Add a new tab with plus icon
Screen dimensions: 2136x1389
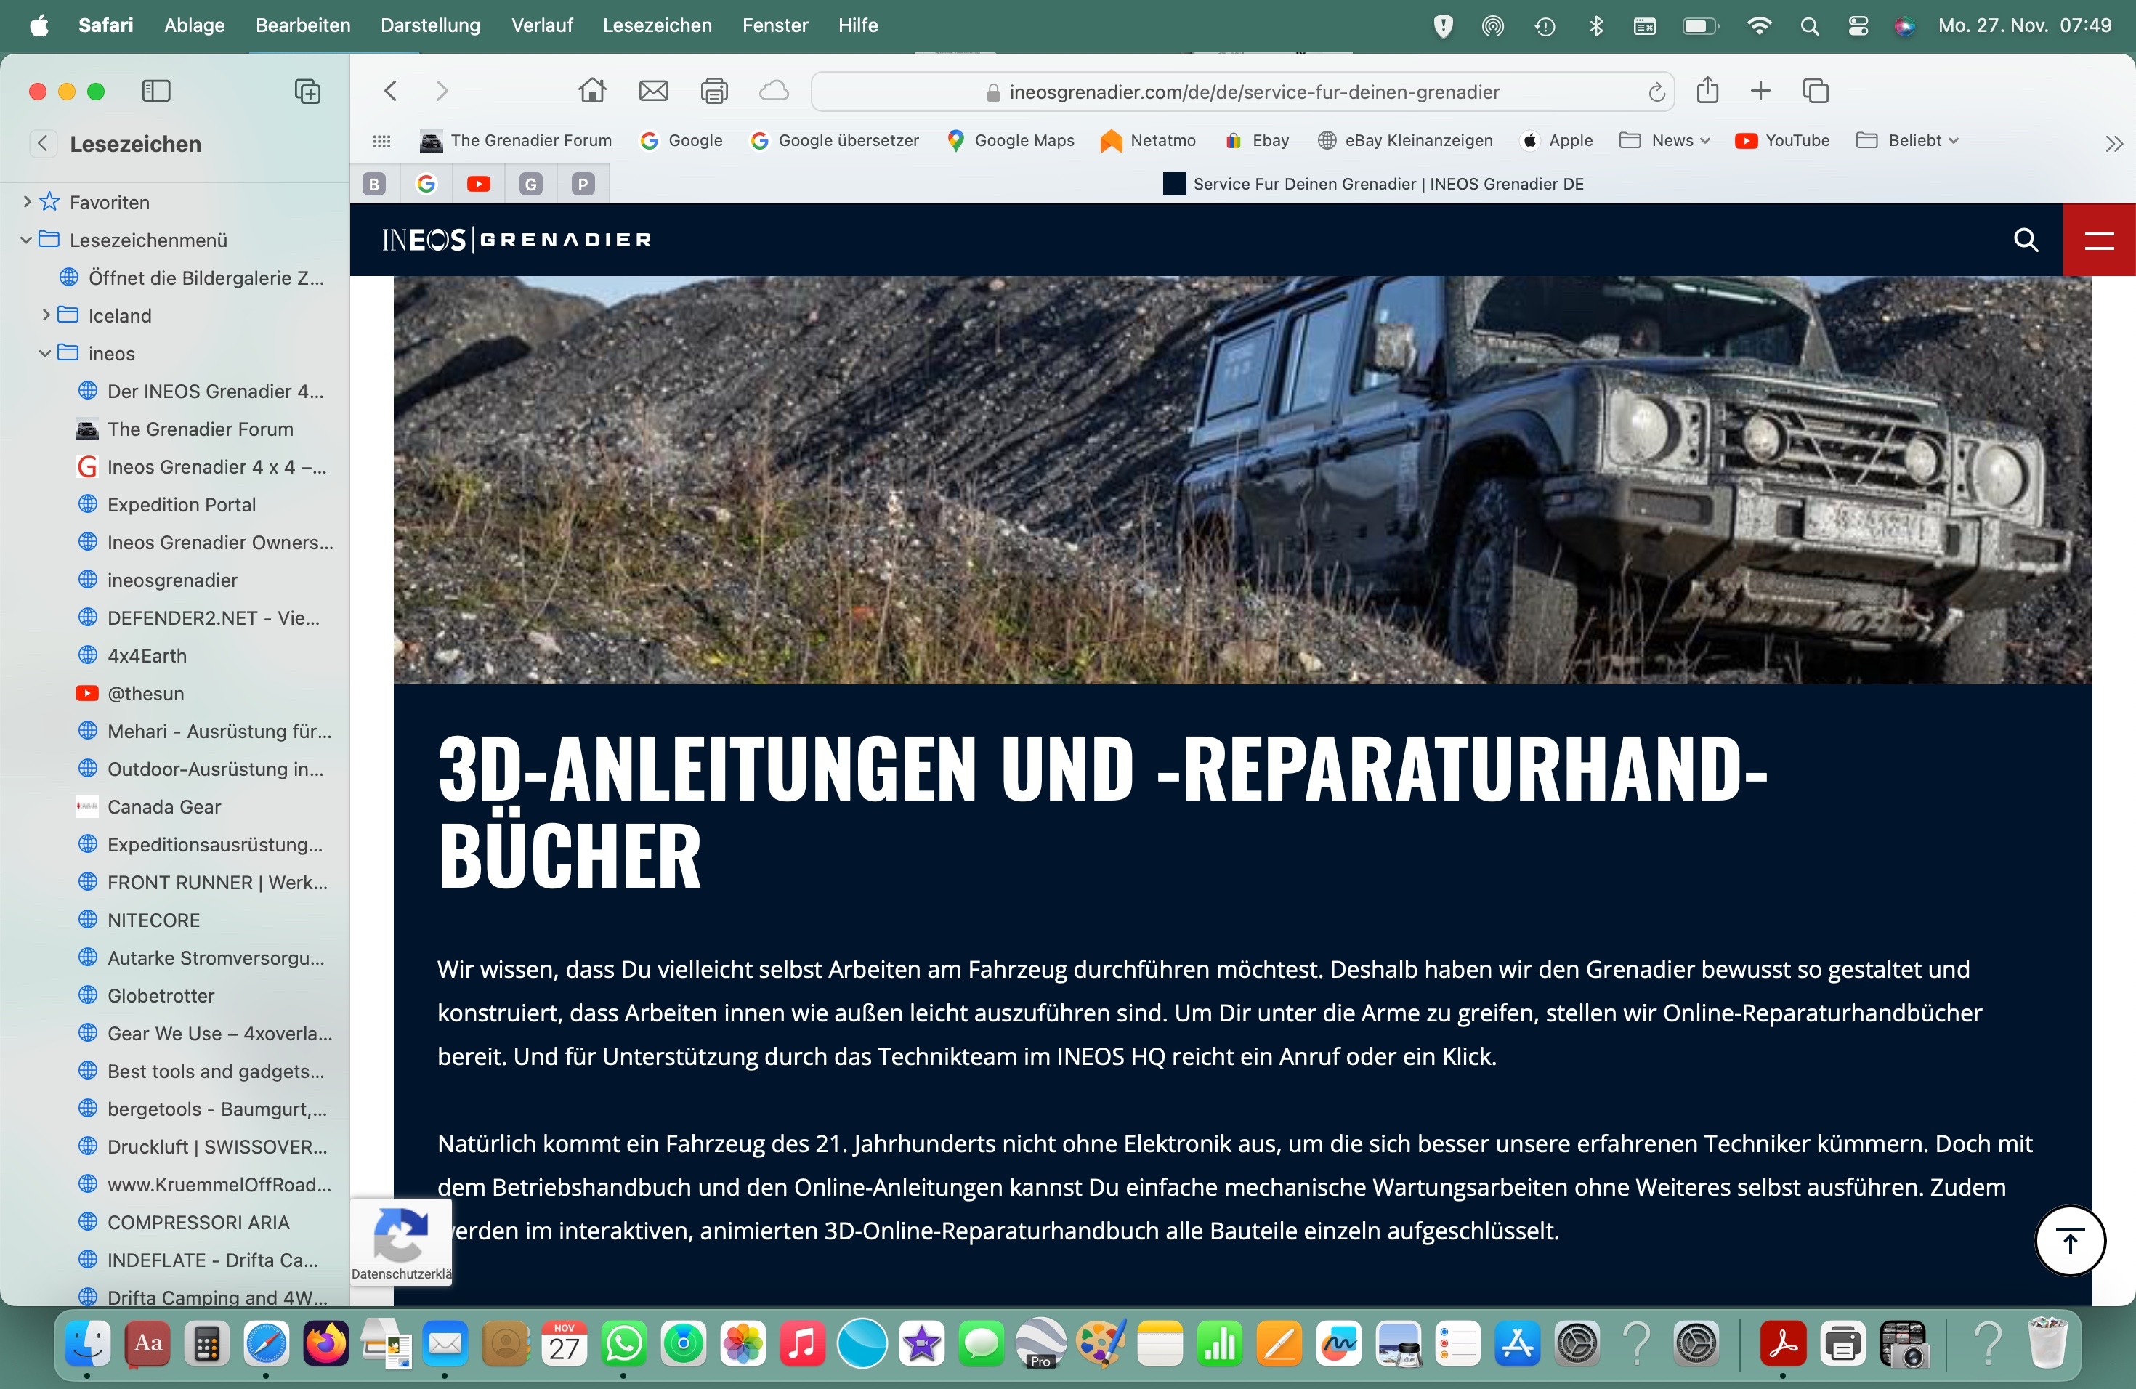point(1761,91)
